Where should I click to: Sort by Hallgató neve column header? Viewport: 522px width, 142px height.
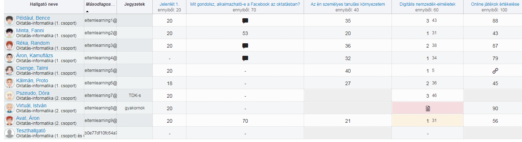pos(44,4)
